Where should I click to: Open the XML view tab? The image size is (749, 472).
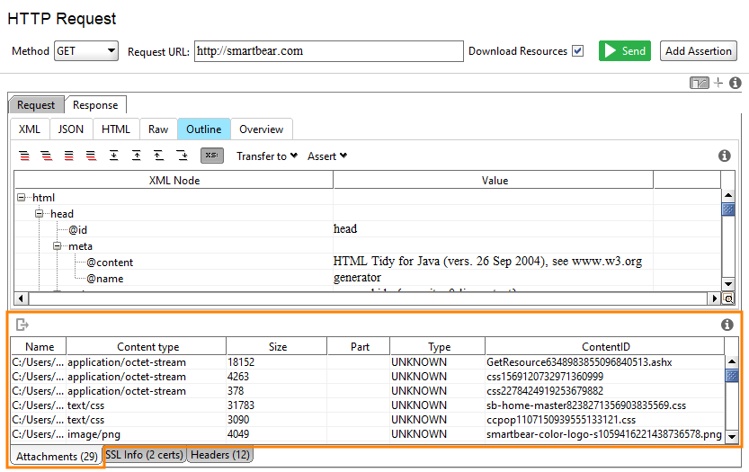pos(30,129)
